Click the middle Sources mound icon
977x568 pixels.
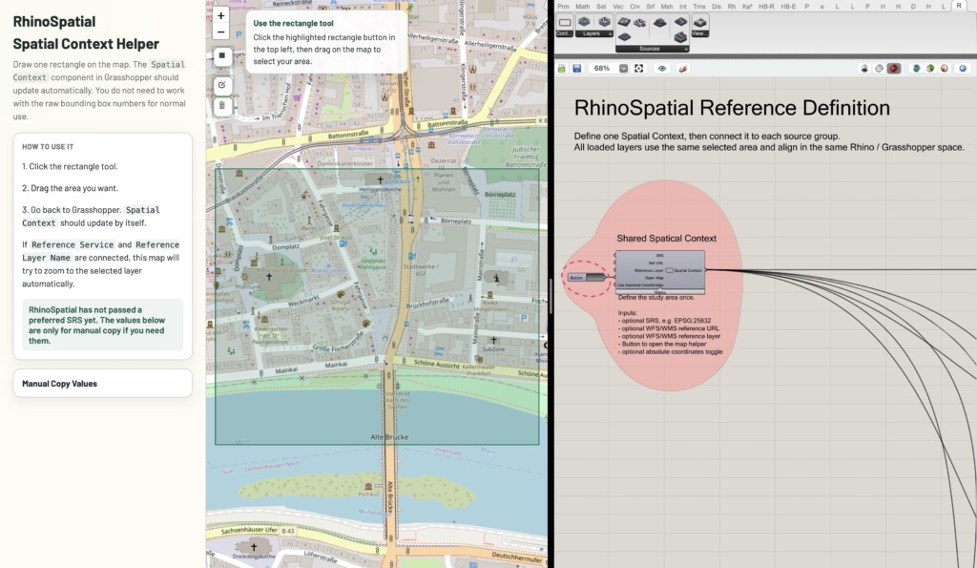[x=660, y=23]
